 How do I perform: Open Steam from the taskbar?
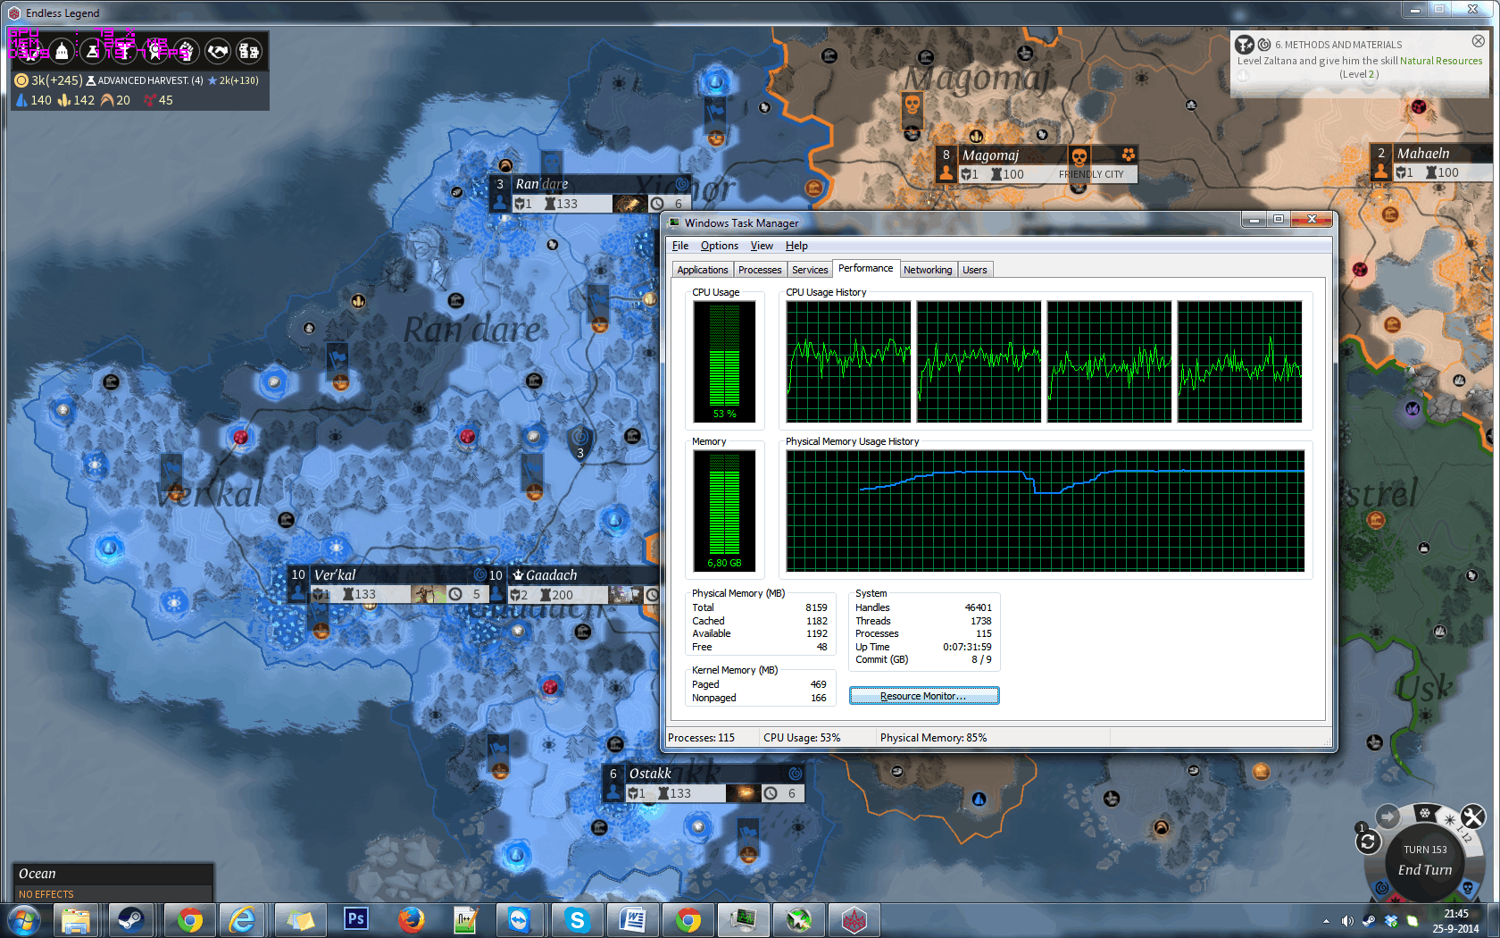click(131, 920)
